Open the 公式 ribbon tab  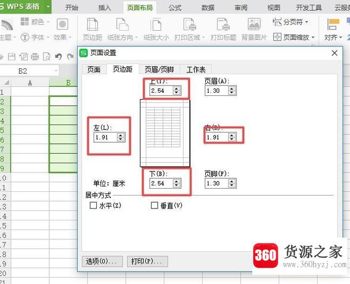(x=175, y=8)
